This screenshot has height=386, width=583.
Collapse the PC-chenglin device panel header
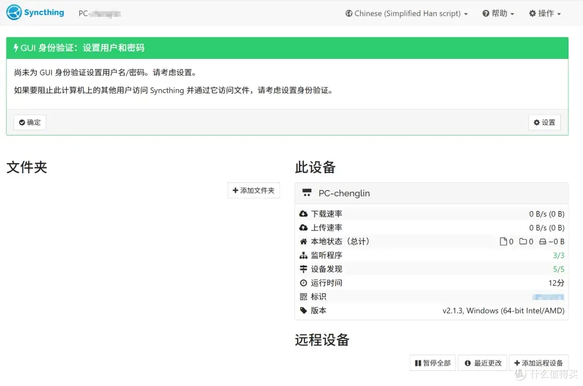(431, 193)
